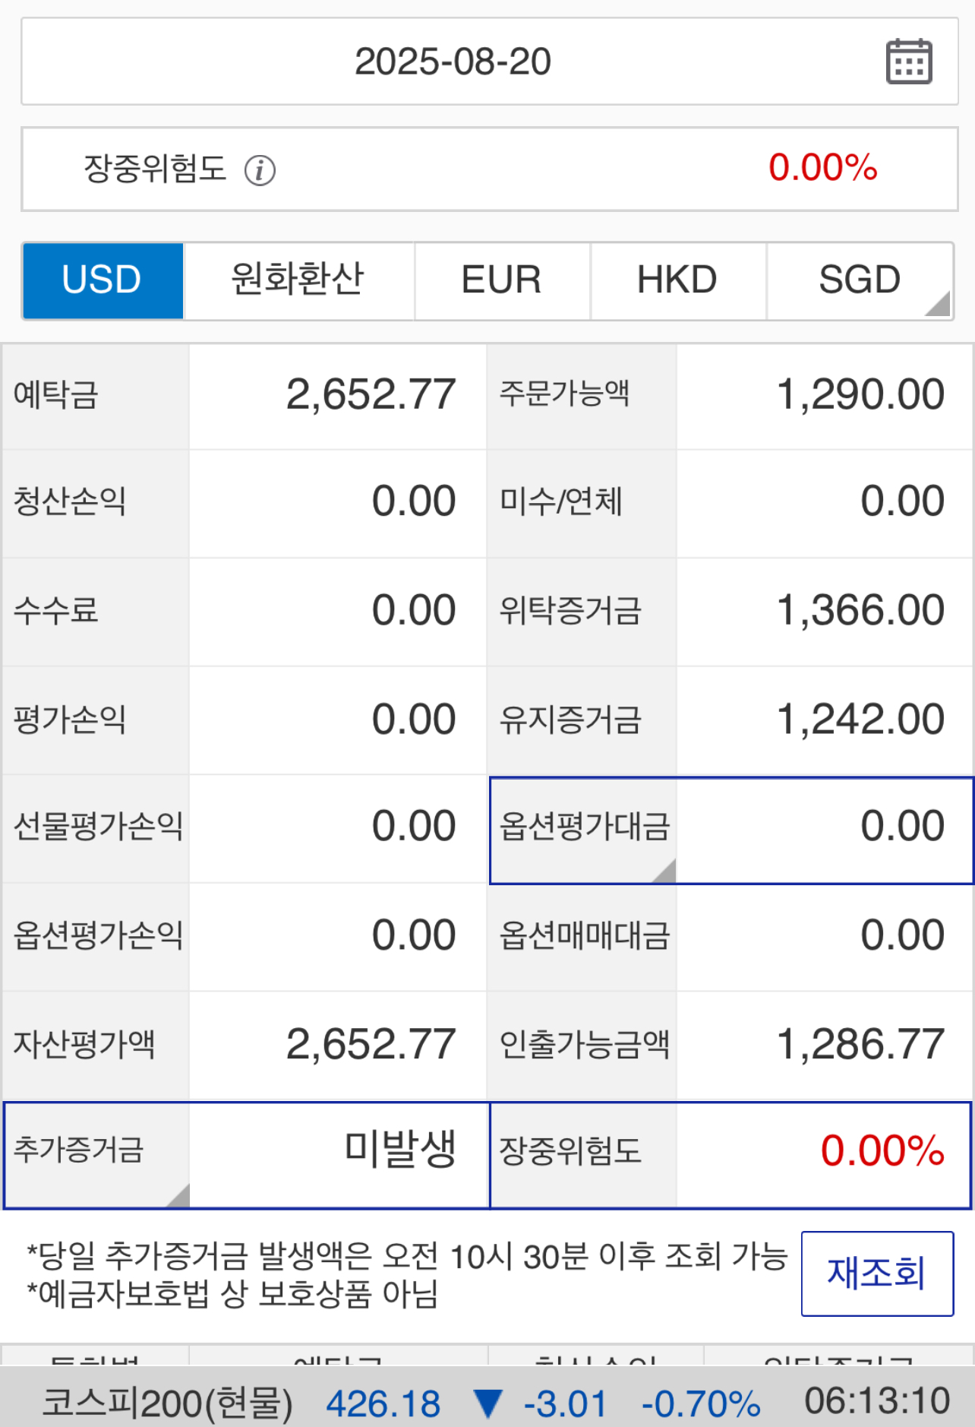Open the calendar date picker icon
This screenshot has width=975, height=1427.
pyautogui.click(x=909, y=62)
